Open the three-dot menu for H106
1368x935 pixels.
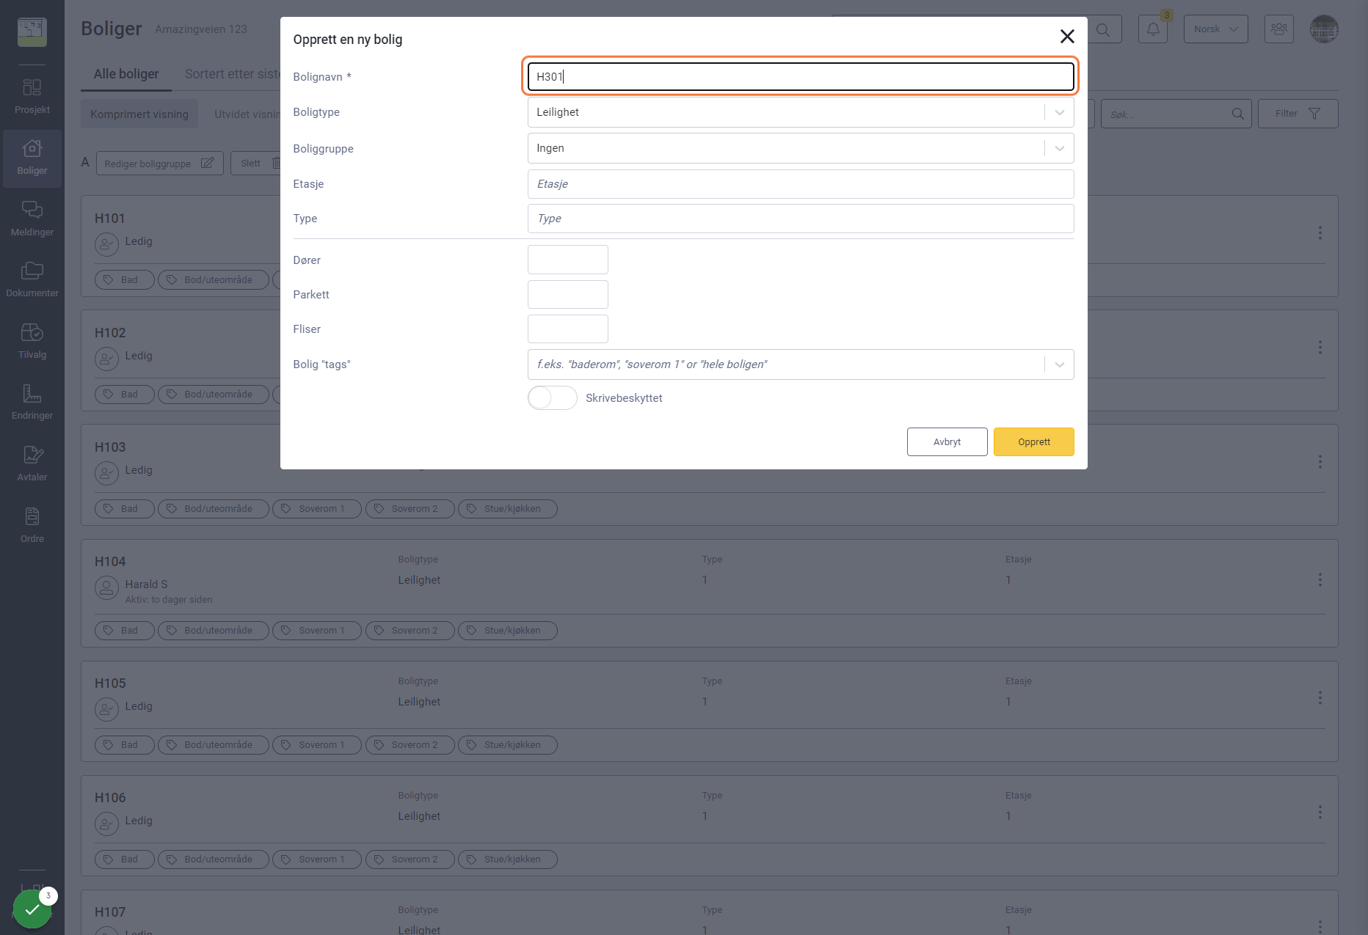[x=1320, y=813]
